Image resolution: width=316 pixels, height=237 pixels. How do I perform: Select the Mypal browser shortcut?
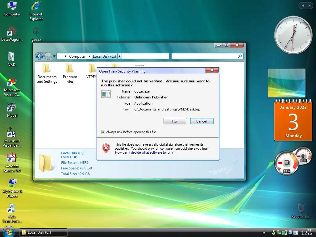pyautogui.click(x=12, y=110)
